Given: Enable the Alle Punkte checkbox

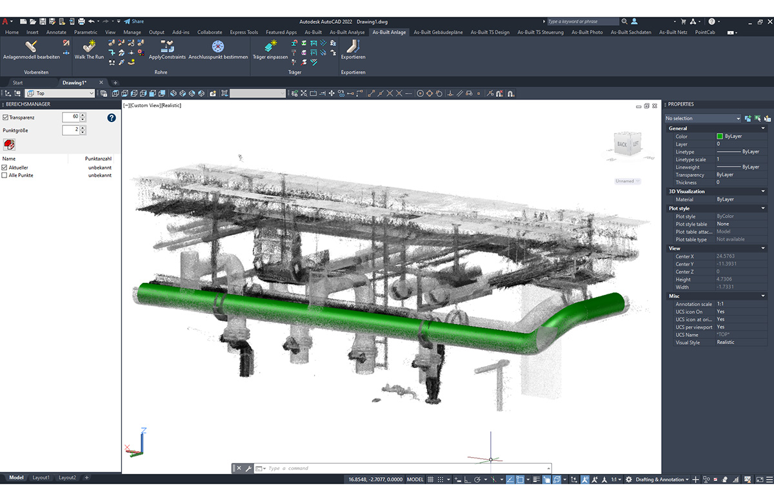Looking at the screenshot, I should point(6,175).
